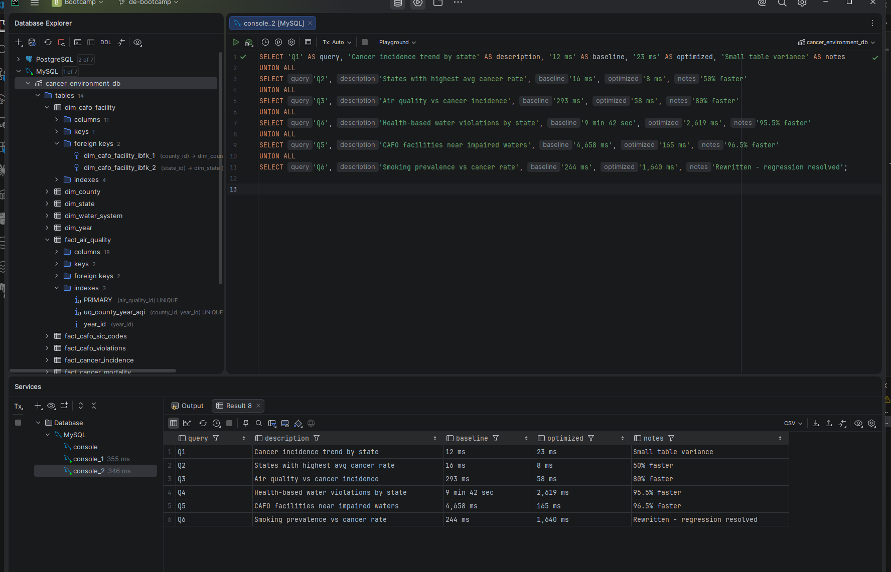Image resolution: width=891 pixels, height=572 pixels.
Task: Open the CSV data extractor dropdown
Action: [793, 423]
